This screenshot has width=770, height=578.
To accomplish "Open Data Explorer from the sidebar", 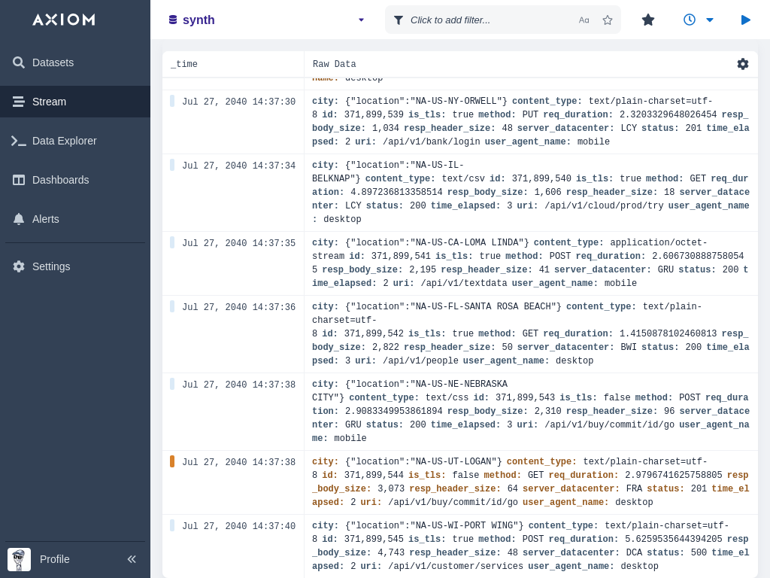I will tap(64, 141).
